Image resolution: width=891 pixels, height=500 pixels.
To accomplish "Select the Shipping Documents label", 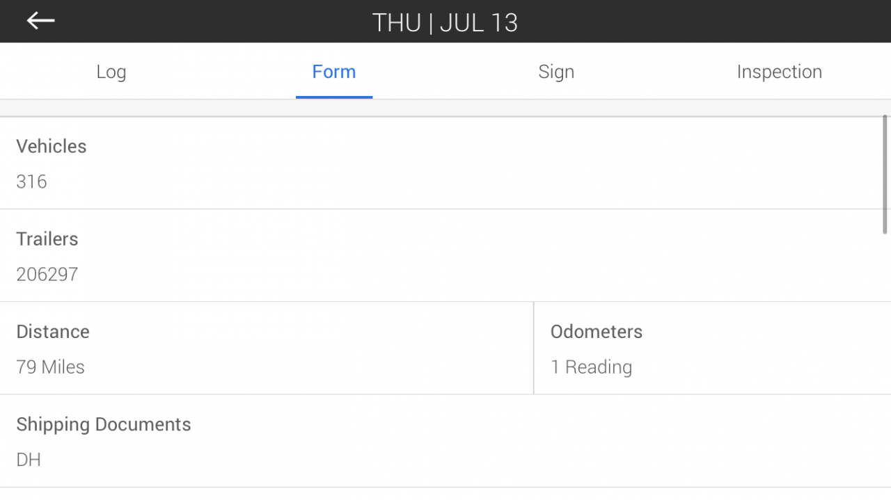I will click(104, 425).
